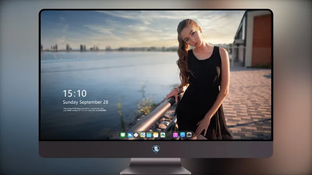The height and width of the screenshot is (175, 312).
Task: Open the Maps app icon in the dock
Action: [x=143, y=135]
